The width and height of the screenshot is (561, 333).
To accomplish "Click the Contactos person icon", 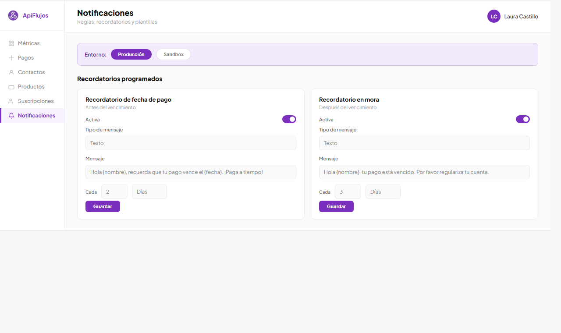I will 11,72.
